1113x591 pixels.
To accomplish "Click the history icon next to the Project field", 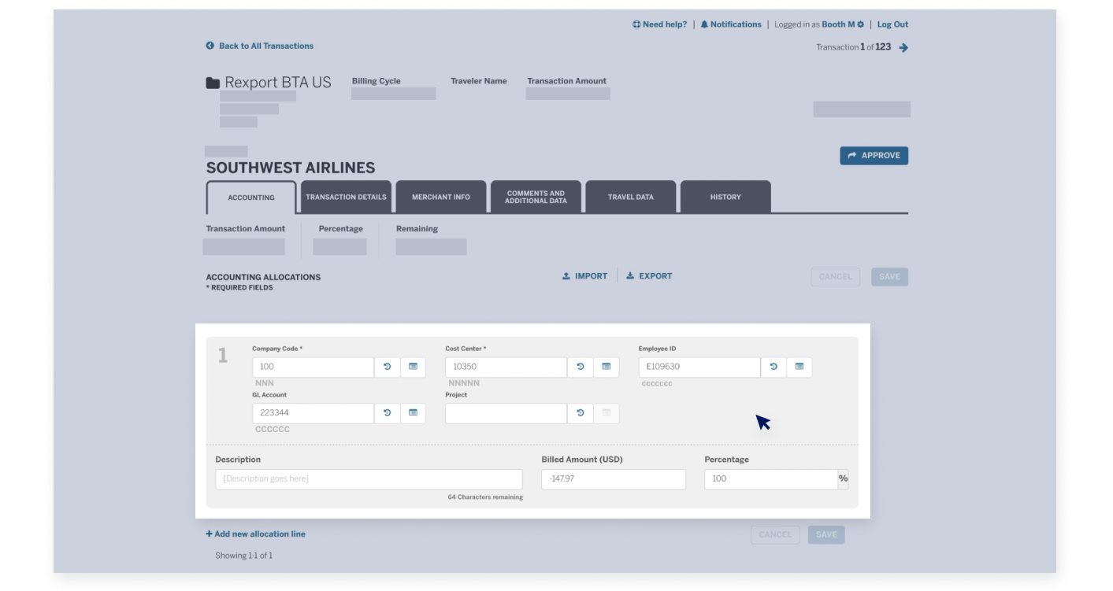I will (x=580, y=413).
